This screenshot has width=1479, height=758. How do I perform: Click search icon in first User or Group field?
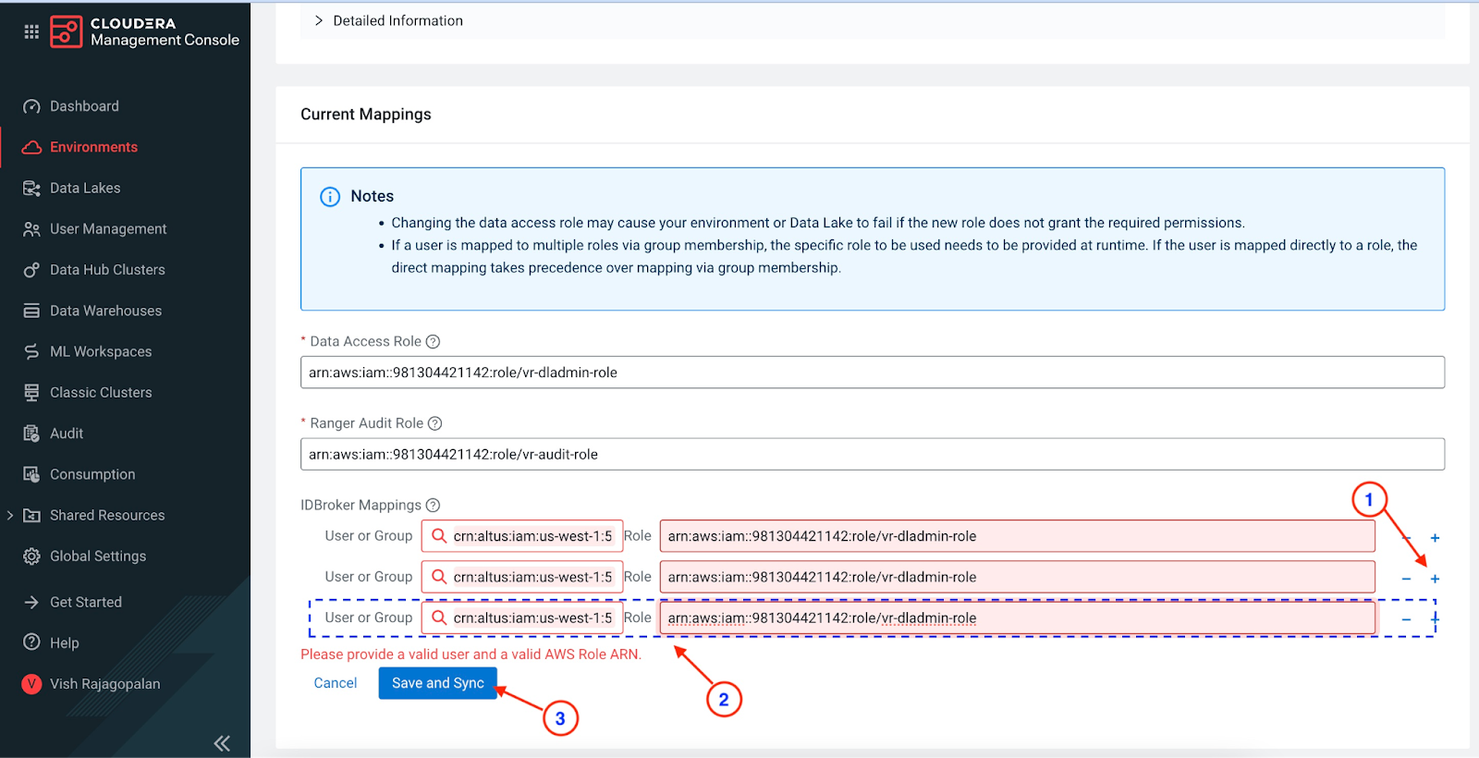439,536
